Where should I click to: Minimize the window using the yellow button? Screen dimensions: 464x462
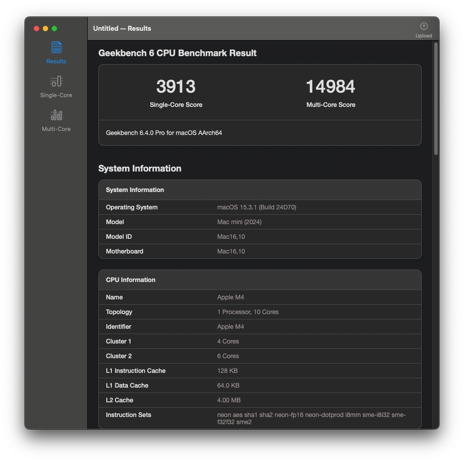(x=45, y=29)
